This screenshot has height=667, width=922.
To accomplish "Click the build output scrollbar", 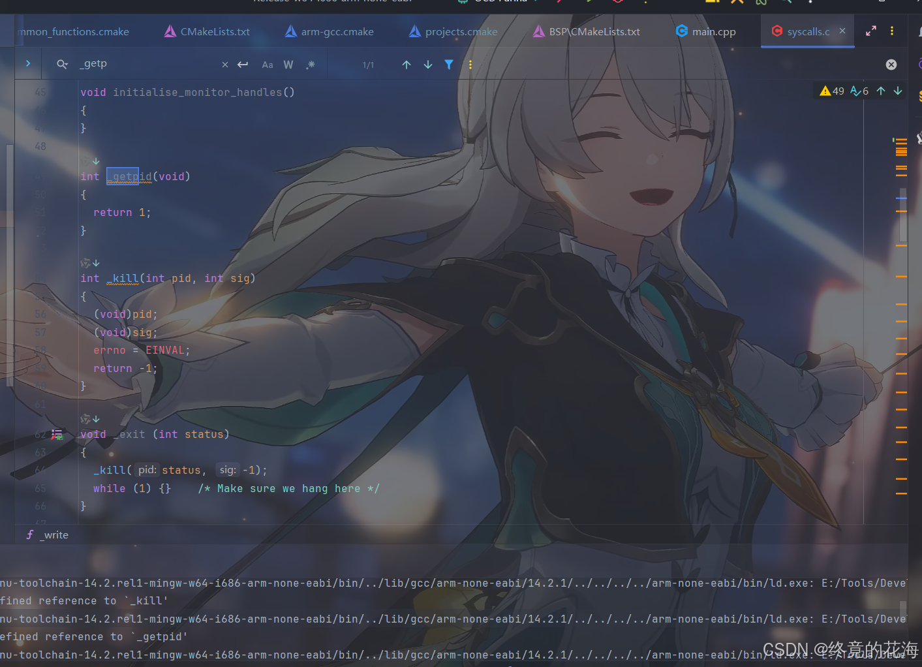I will [903, 609].
